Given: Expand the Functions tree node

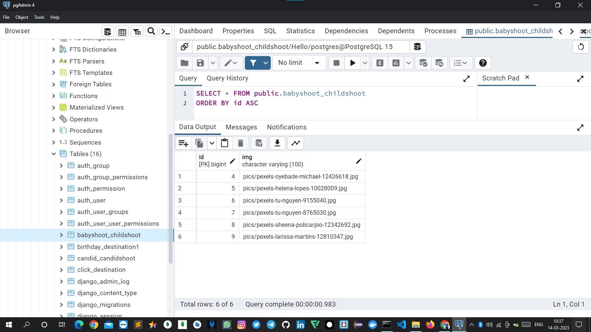Looking at the screenshot, I should coord(54,96).
